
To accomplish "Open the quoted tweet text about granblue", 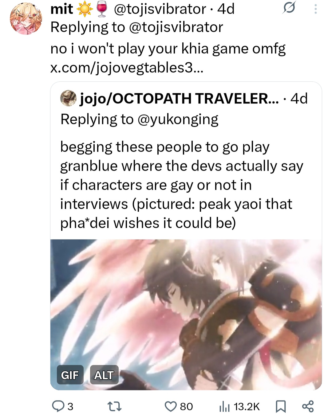I will [x=181, y=185].
